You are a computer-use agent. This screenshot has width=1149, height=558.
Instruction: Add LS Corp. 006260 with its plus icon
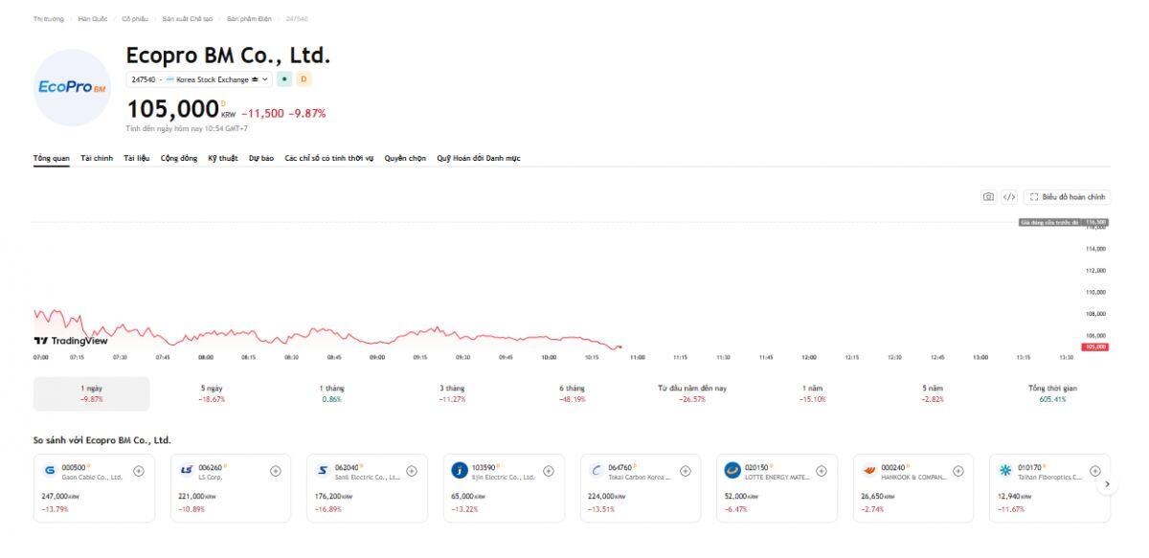[276, 471]
